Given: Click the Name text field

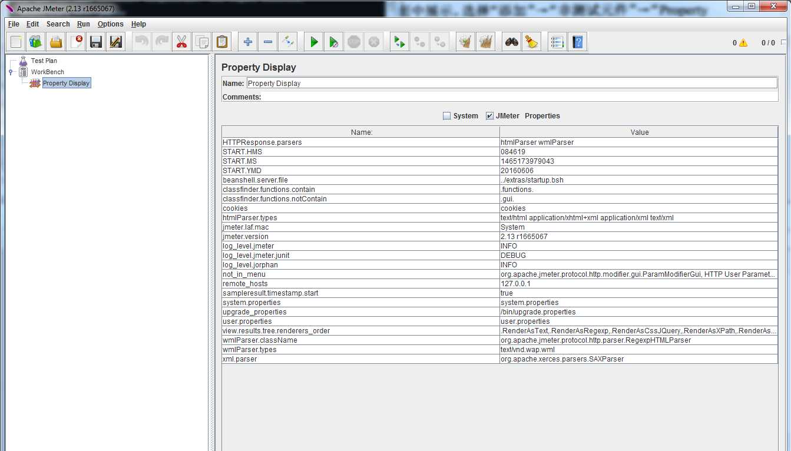Looking at the screenshot, I should [x=511, y=84].
